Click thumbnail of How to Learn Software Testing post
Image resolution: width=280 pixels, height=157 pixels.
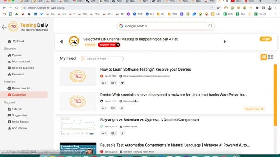[x=78, y=76]
